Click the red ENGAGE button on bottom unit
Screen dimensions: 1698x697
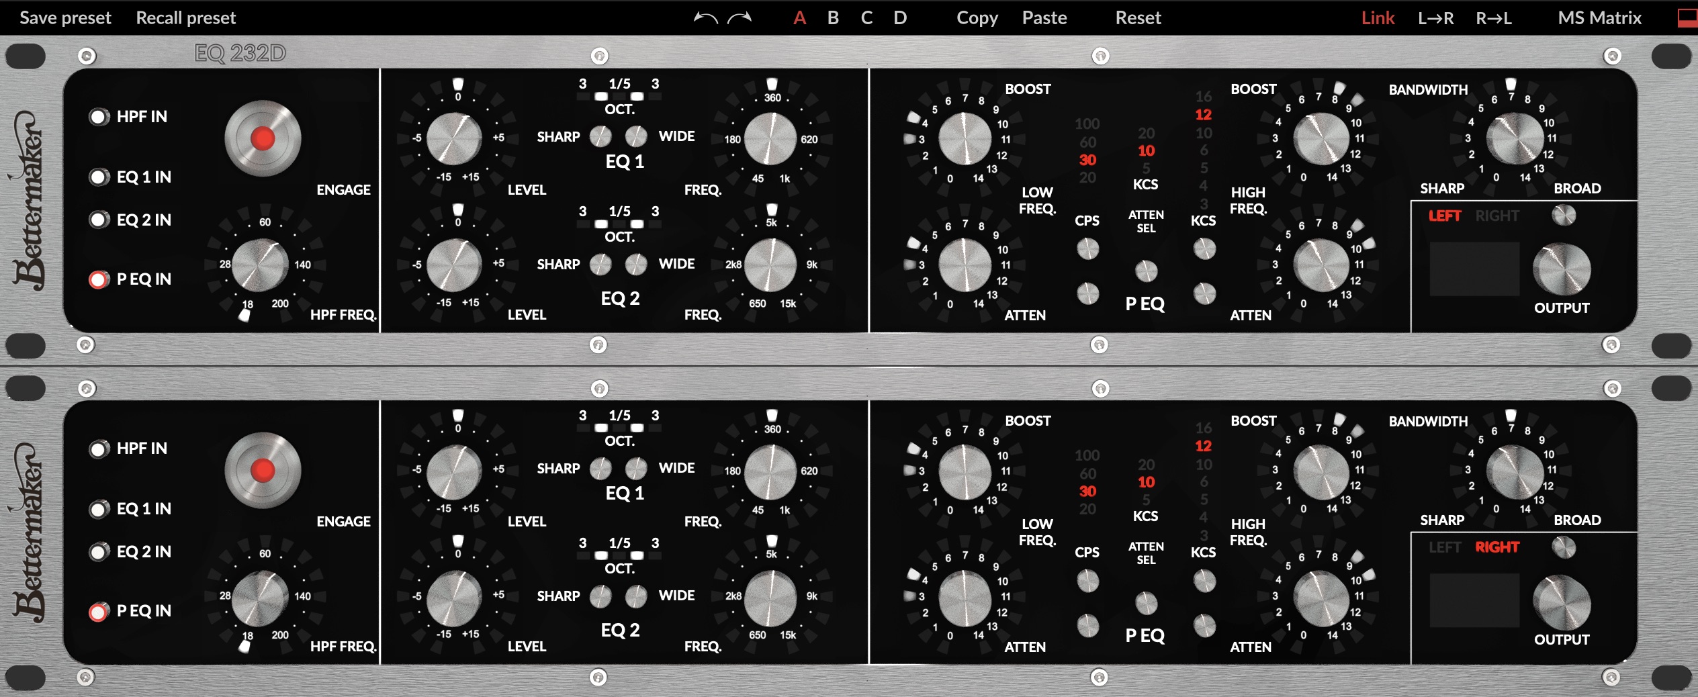263,470
